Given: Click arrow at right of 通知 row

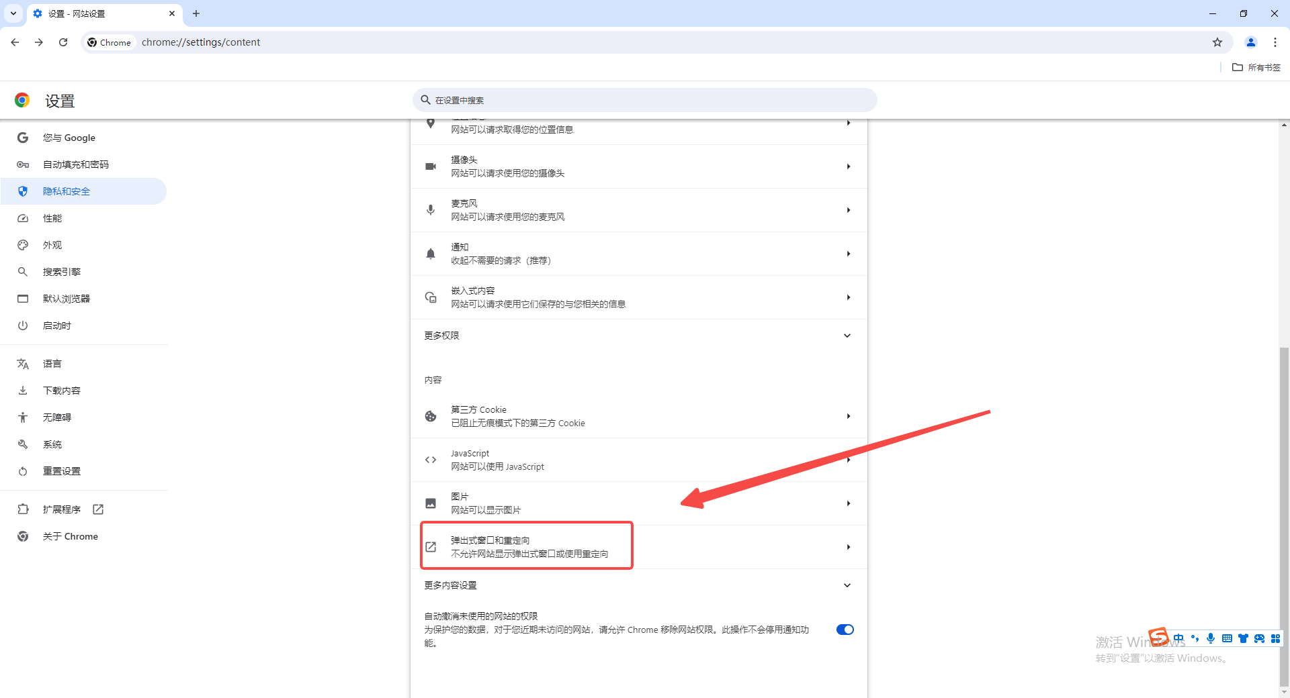Looking at the screenshot, I should point(849,254).
